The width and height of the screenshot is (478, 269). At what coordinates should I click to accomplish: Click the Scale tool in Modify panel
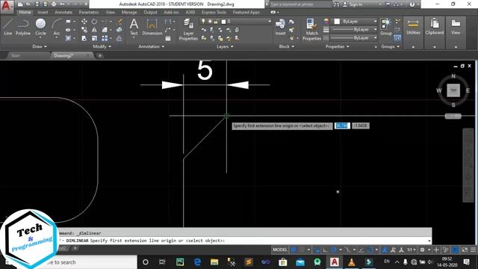pyautogui.click(x=94, y=38)
